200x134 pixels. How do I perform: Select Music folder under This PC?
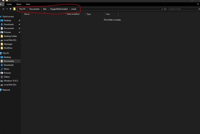click(x=6, y=69)
